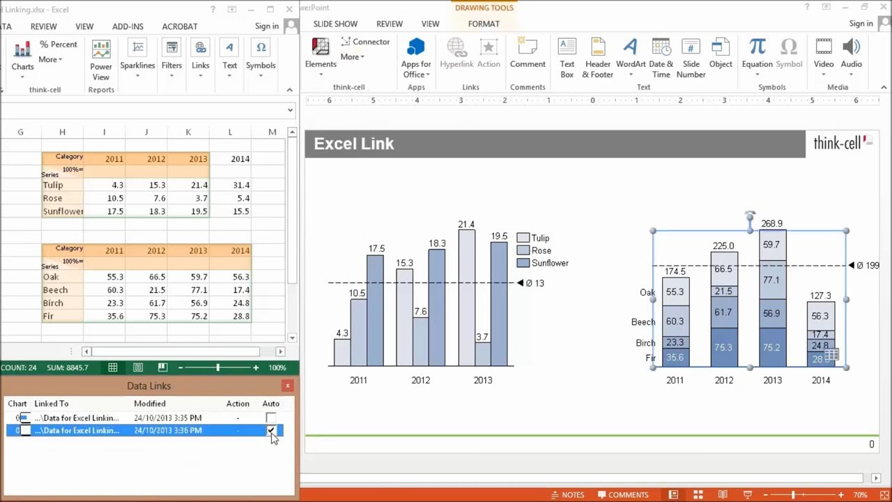Open Equation dropdown arrow
The width and height of the screenshot is (892, 502).
pos(758,75)
